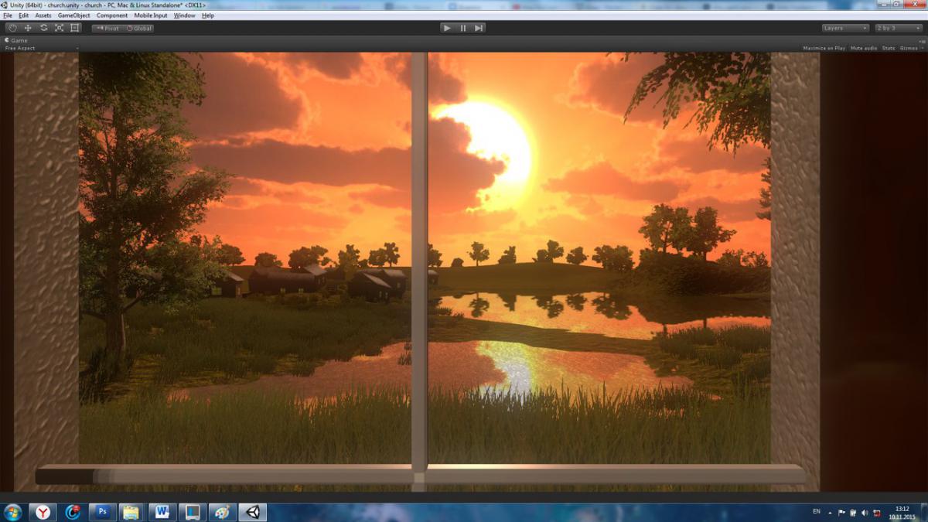The image size is (928, 522).
Task: Toggle Pivot/Center handle mode
Action: 107,29
